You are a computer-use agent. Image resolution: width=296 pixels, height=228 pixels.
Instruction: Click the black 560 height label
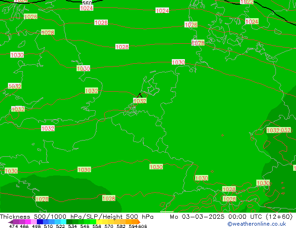[87, 3]
